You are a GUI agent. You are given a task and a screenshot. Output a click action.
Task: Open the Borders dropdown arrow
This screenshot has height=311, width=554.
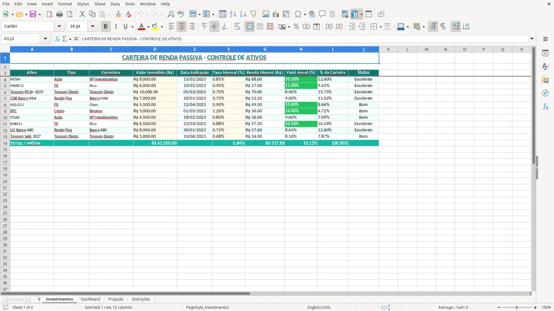pyautogui.click(x=380, y=27)
